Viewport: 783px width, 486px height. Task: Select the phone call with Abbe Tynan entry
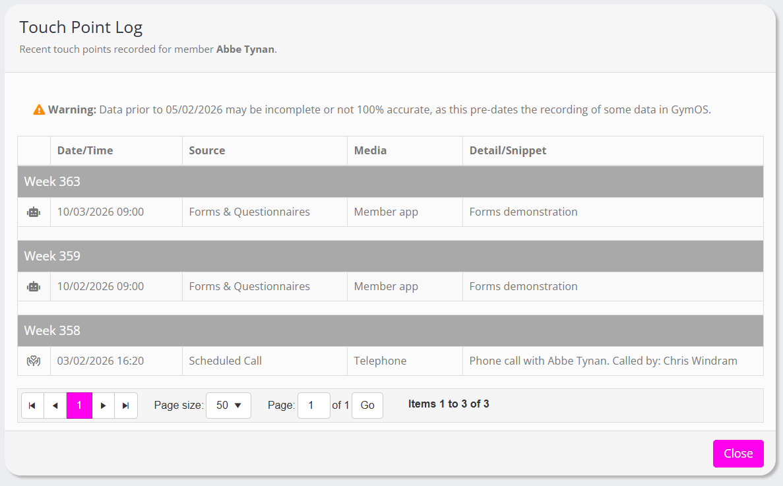pos(603,361)
